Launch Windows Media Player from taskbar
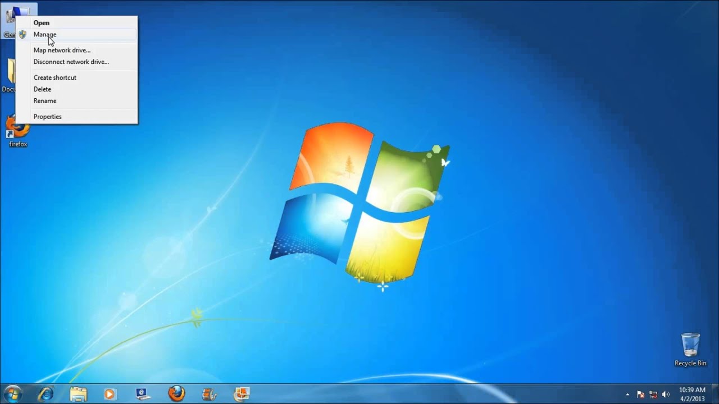Screen dimensions: 719x404 click(x=110, y=394)
